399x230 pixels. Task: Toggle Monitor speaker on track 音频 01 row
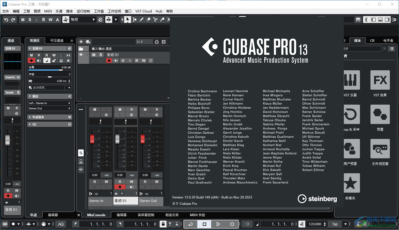click(x=116, y=61)
